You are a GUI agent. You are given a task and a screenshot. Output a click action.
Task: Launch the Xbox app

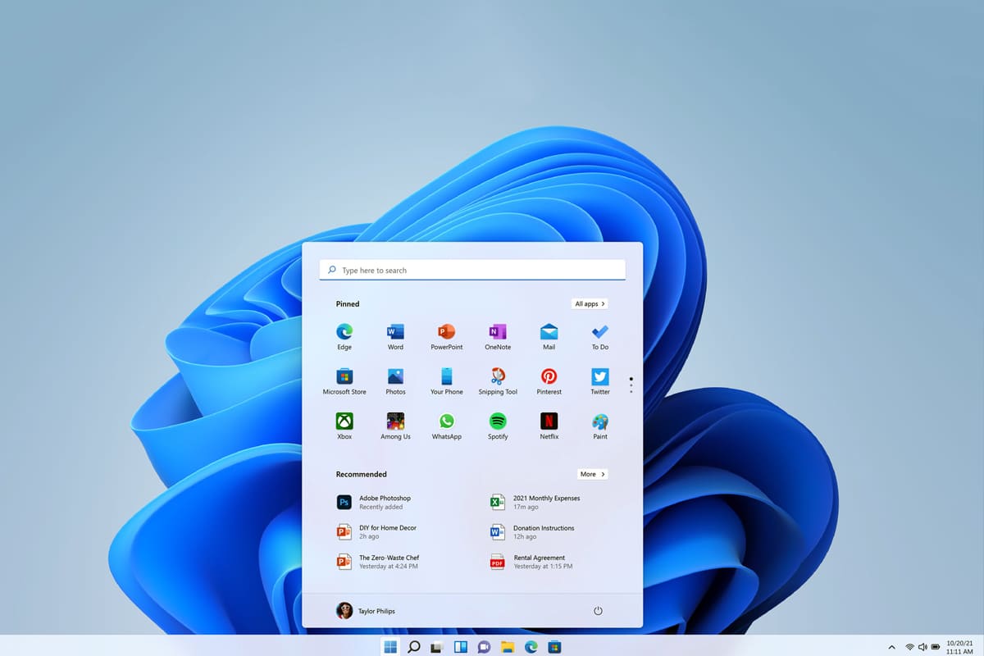(x=344, y=426)
